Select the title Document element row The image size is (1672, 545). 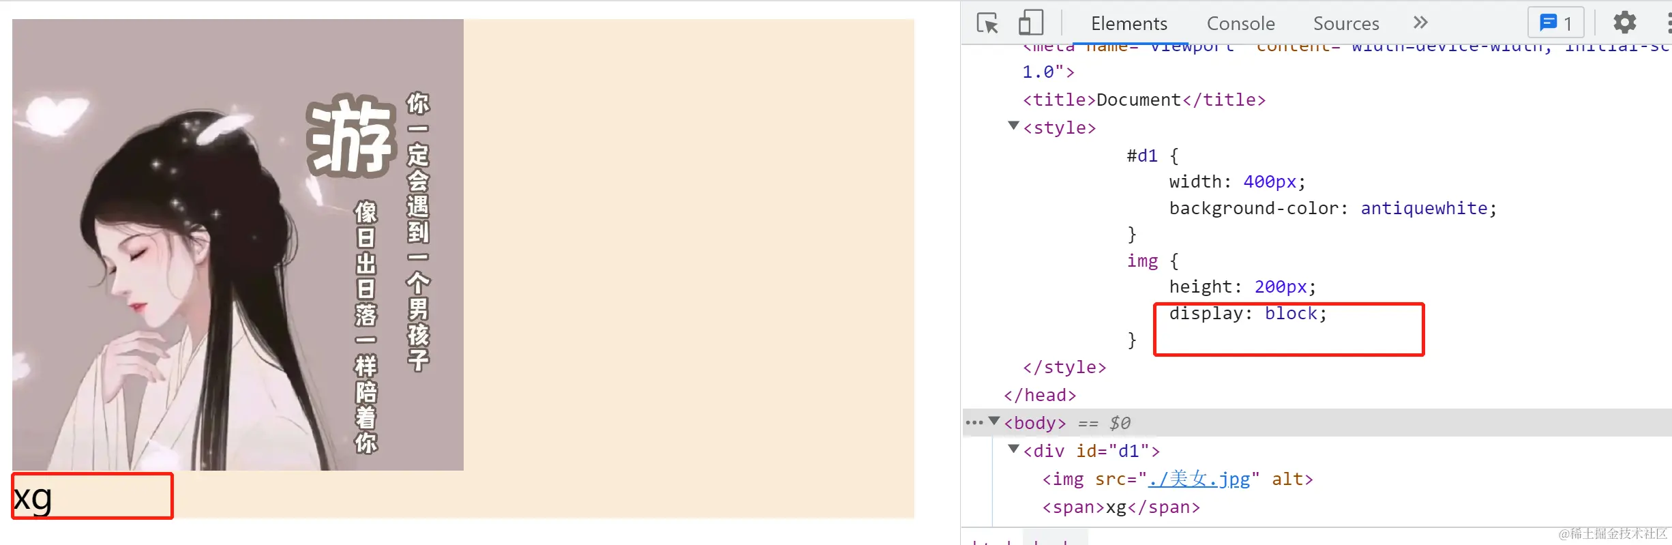pos(1144,100)
